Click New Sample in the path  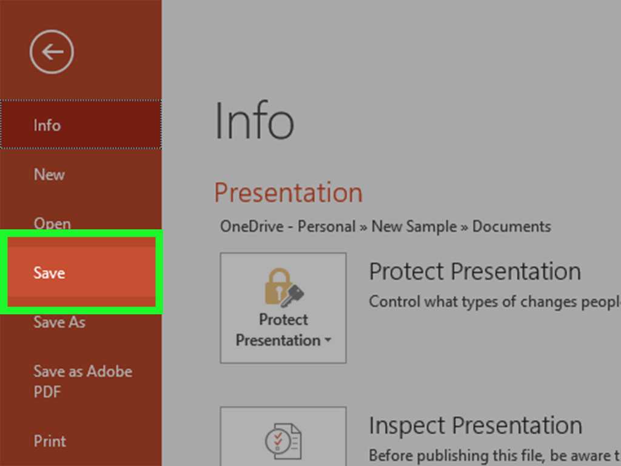click(414, 227)
